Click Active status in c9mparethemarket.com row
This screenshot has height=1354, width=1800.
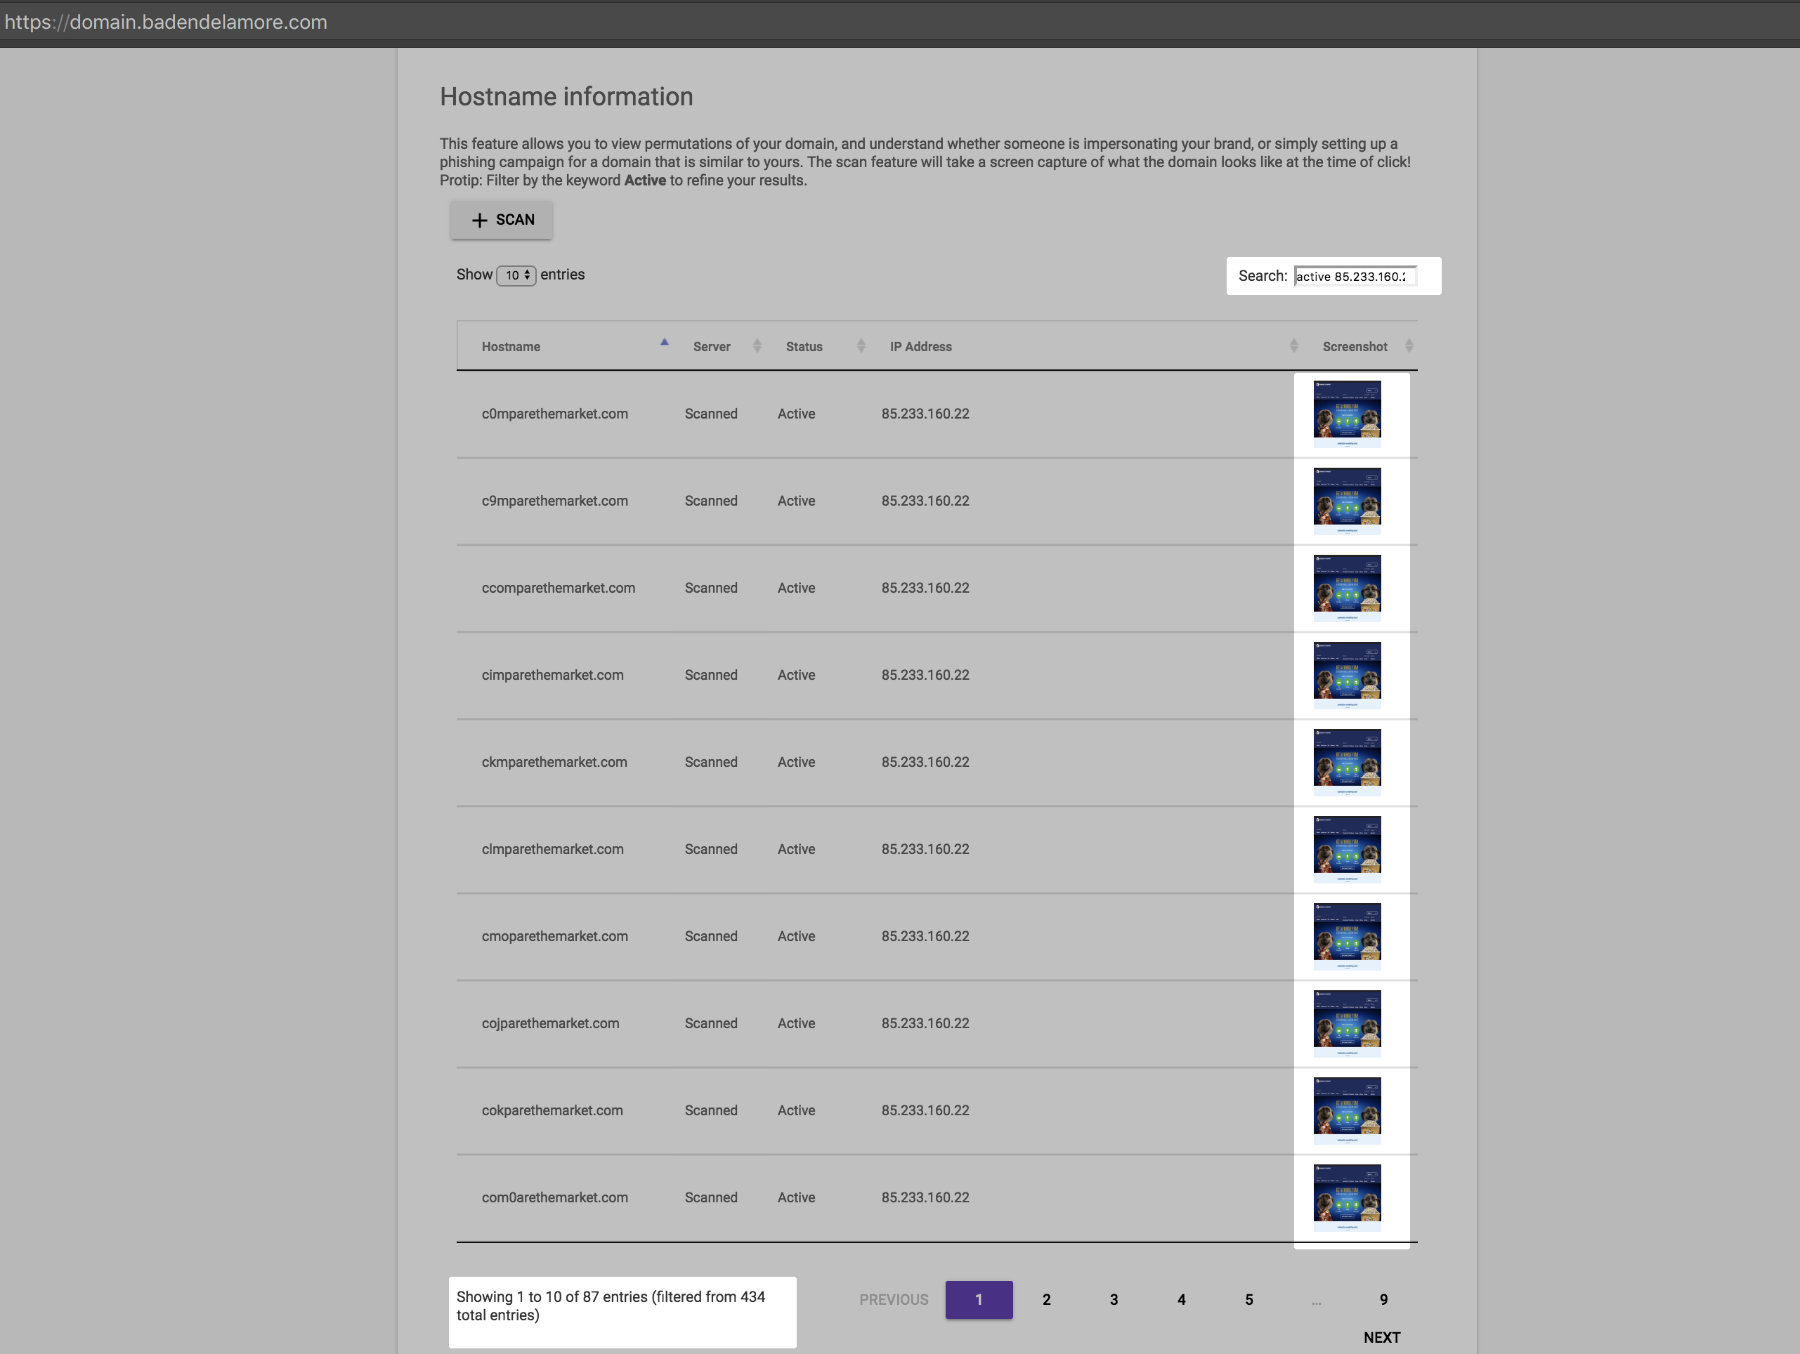coord(796,501)
